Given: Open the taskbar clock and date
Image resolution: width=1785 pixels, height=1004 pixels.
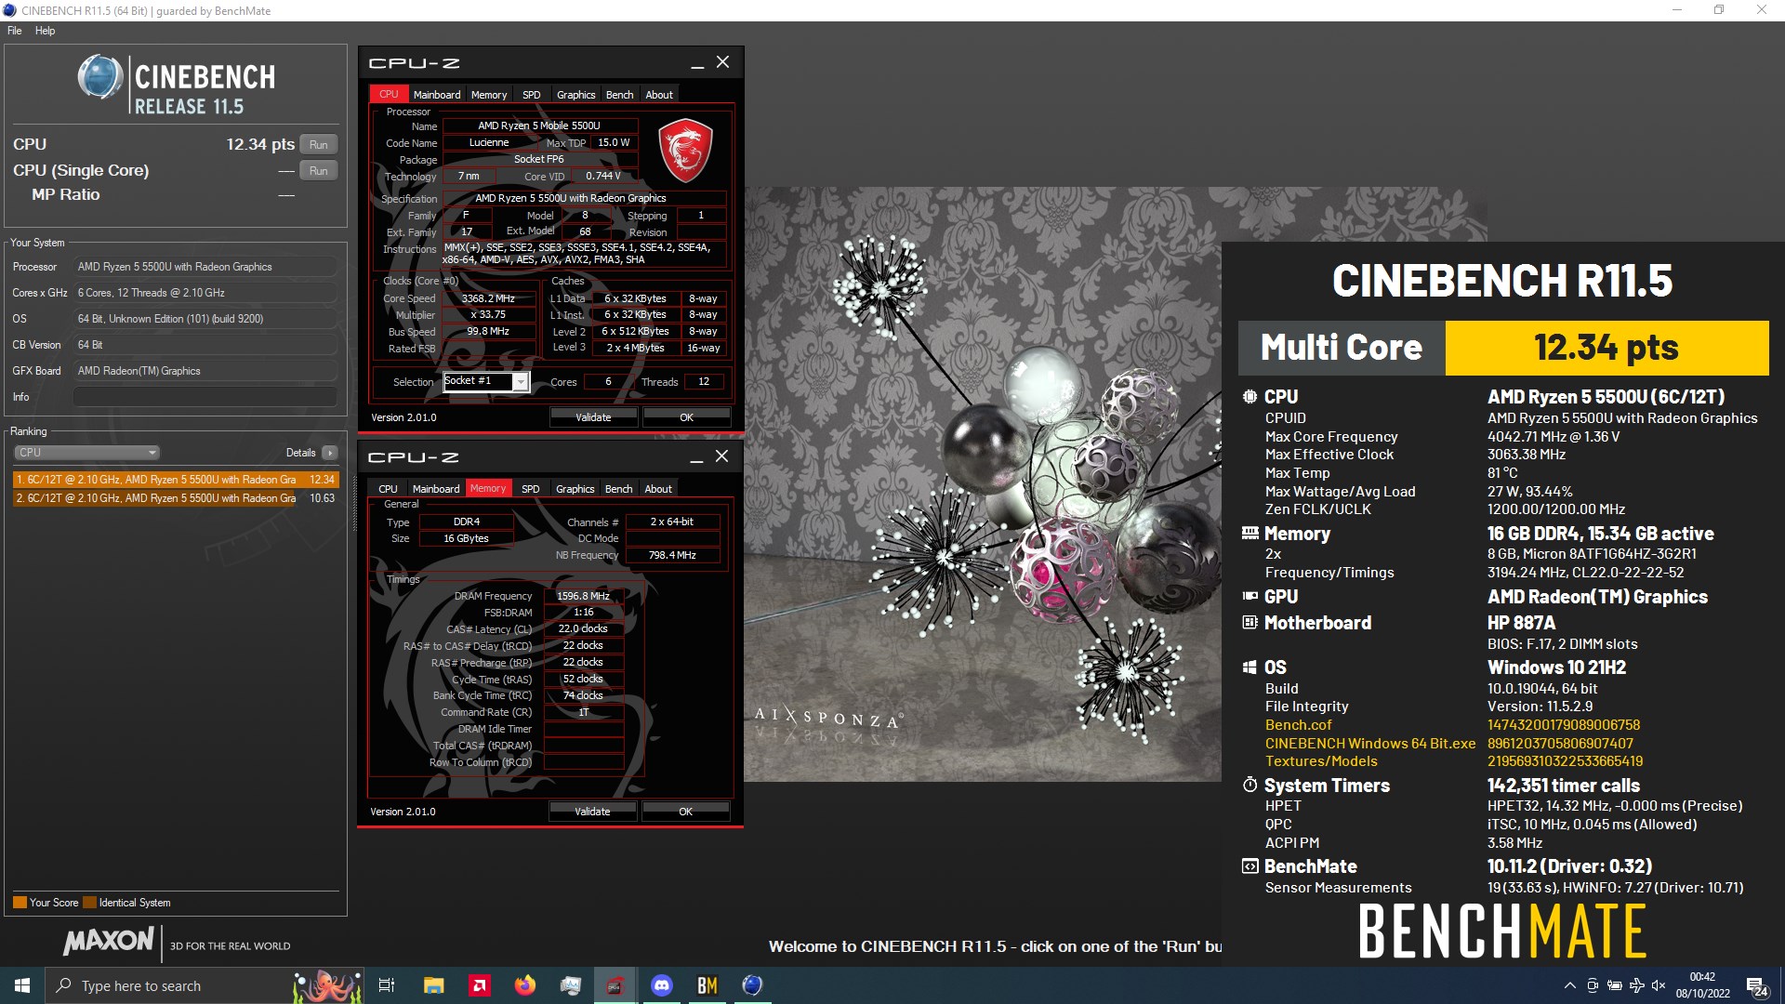Looking at the screenshot, I should [1702, 985].
